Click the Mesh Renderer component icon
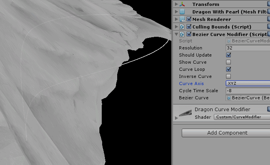 (182, 19)
